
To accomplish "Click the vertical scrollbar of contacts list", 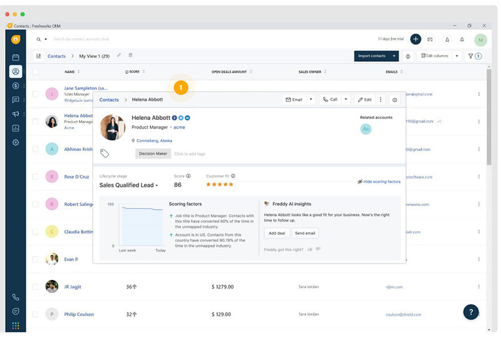I will click(x=489, y=117).
